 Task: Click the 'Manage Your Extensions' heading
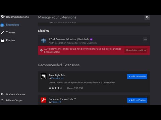coord(57,17)
